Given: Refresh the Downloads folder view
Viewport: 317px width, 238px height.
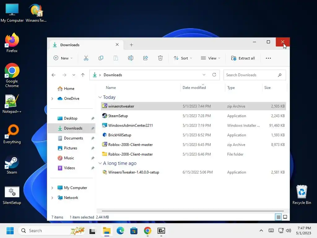Looking at the screenshot, I should coord(214,75).
